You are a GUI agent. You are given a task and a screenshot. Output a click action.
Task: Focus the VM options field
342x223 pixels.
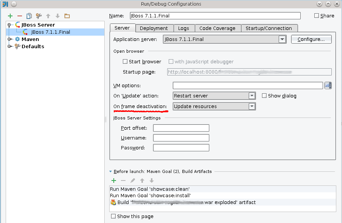tap(248, 86)
